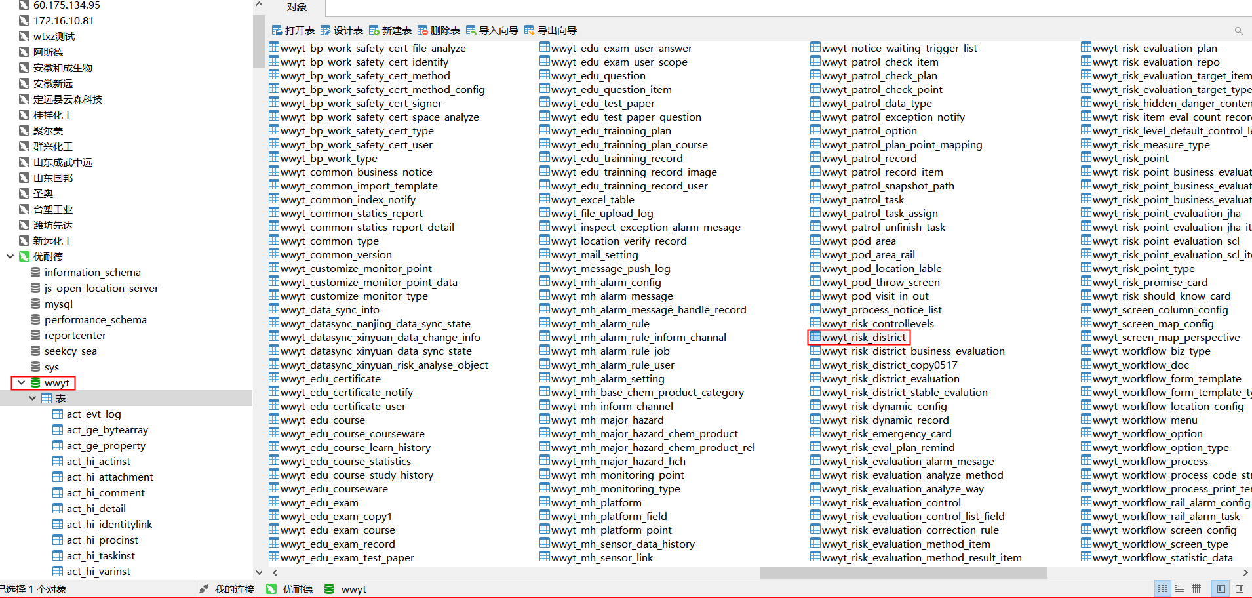Open the 导出向导 export wizard
Screen dimensions: 1252x598
click(550, 30)
